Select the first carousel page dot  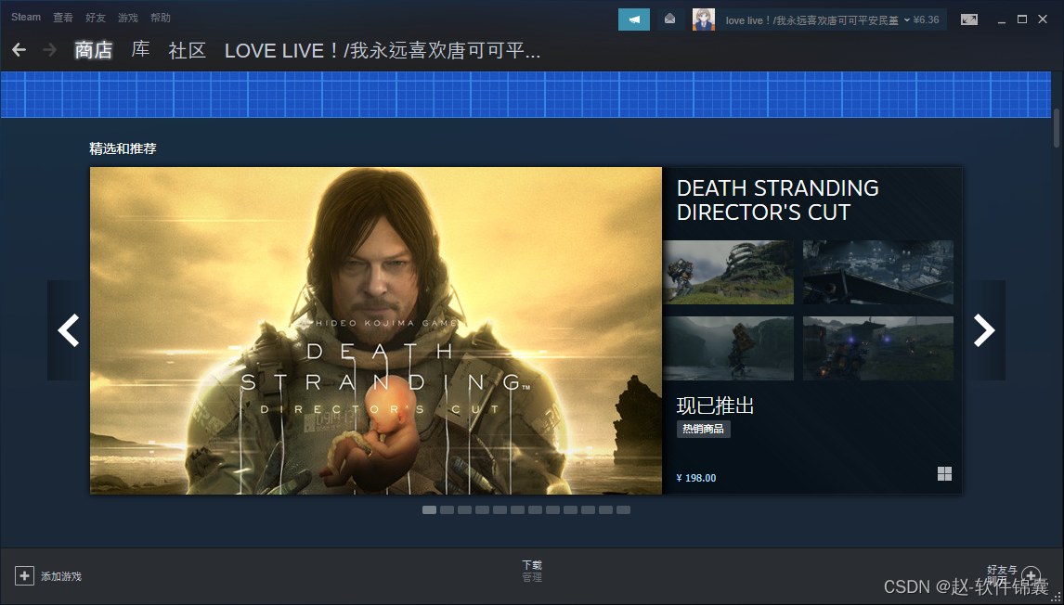click(x=430, y=510)
